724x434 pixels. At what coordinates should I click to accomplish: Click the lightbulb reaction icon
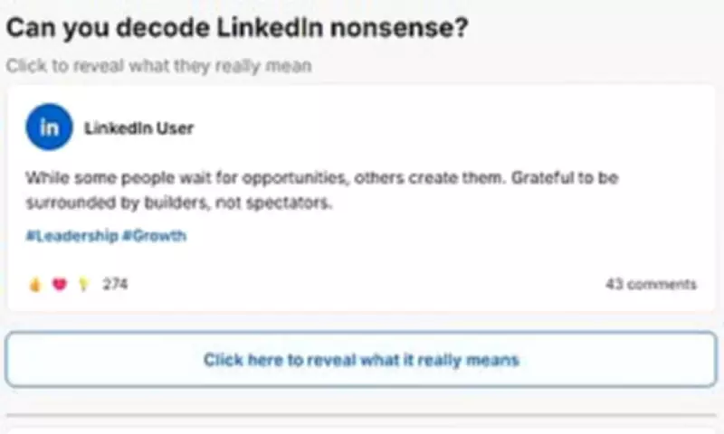83,285
